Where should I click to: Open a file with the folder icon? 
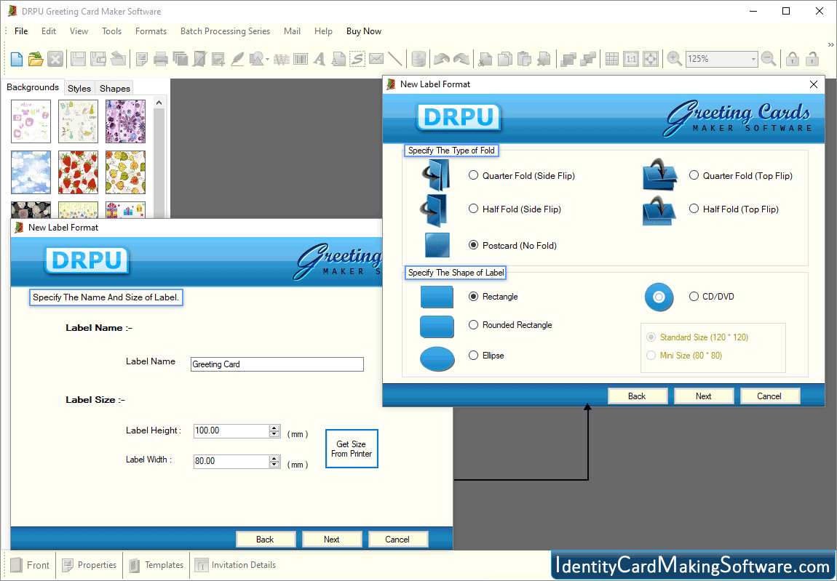pyautogui.click(x=36, y=59)
